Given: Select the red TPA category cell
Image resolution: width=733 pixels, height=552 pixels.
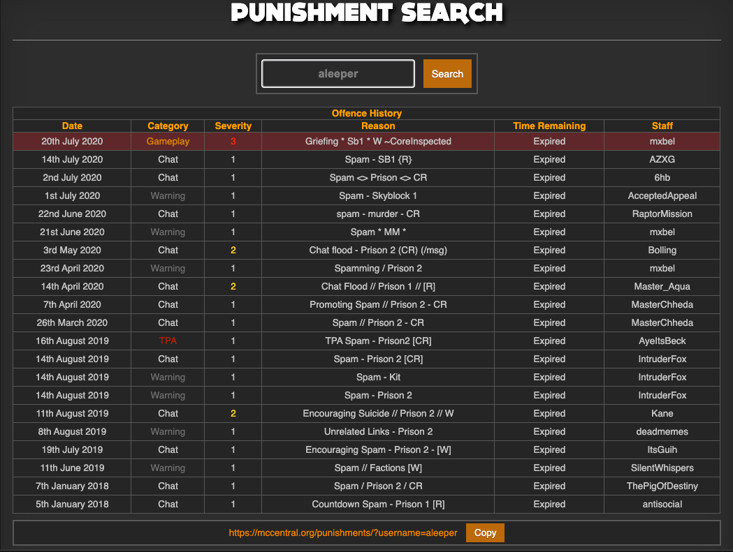Looking at the screenshot, I should (x=168, y=341).
